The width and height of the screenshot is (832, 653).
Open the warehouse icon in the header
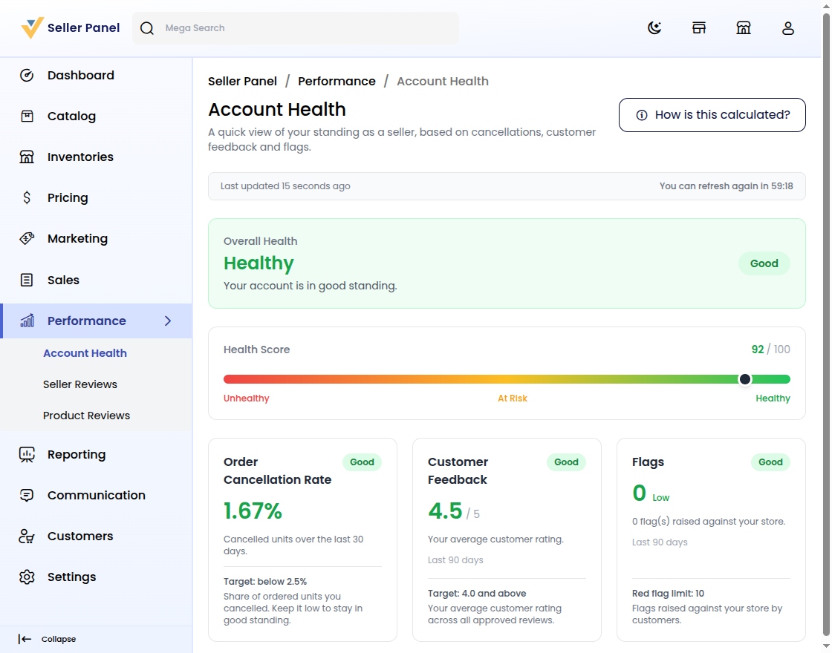point(744,28)
